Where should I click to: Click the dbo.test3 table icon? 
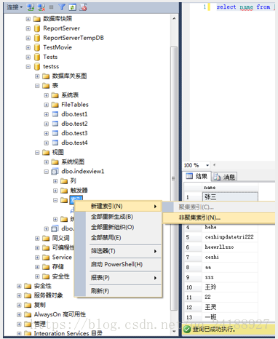(55, 133)
